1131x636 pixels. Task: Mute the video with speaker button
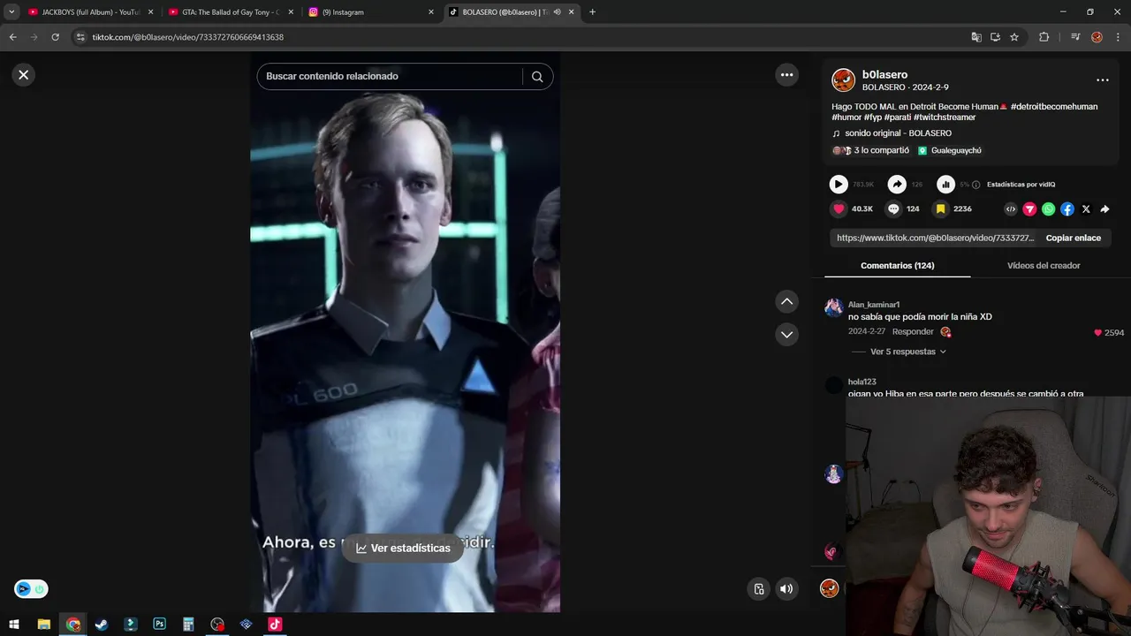[786, 589]
